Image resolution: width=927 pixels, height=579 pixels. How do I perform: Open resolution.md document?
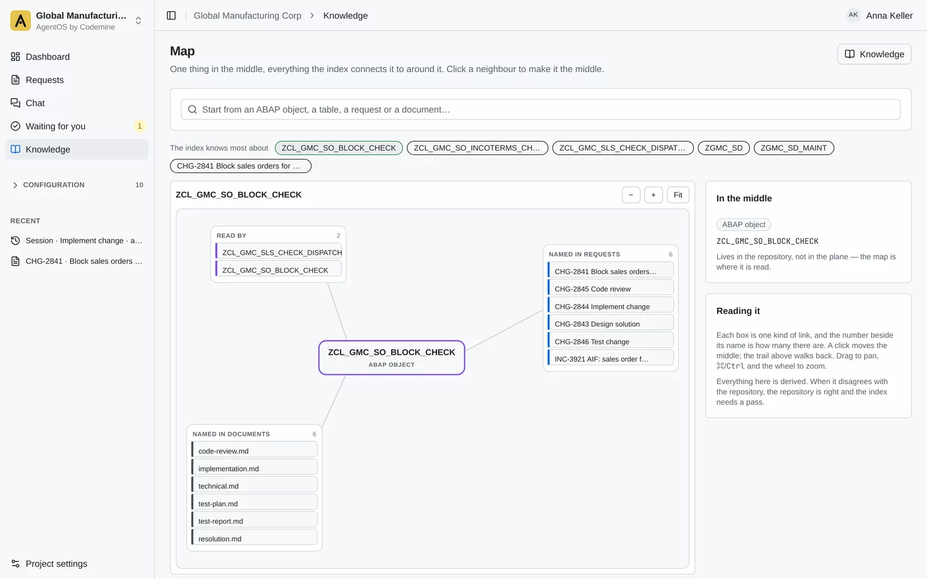click(x=254, y=538)
